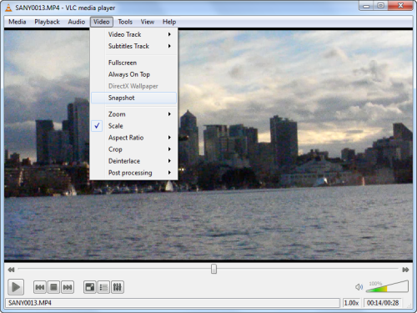This screenshot has width=417, height=313.
Task: Mute audio via speaker icon
Action: click(359, 287)
